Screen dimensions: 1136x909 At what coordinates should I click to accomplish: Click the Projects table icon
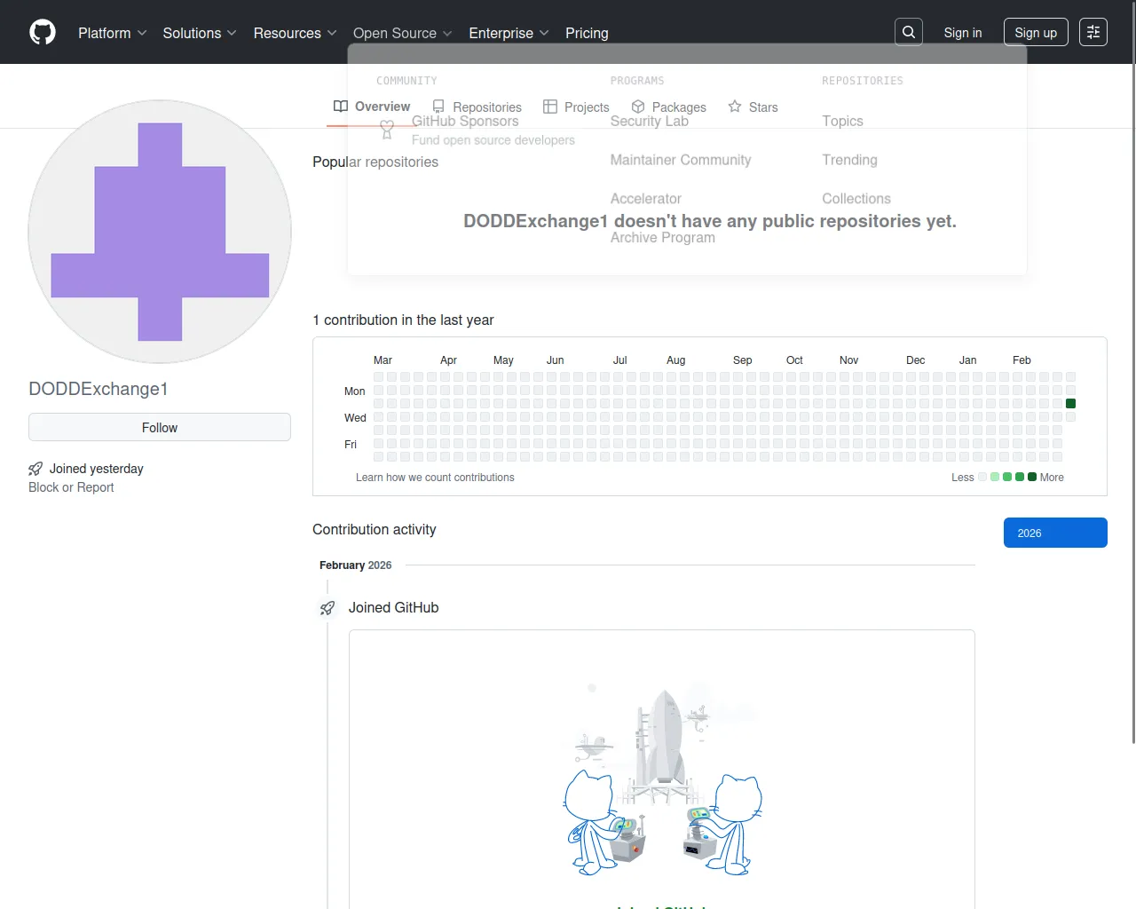(550, 107)
